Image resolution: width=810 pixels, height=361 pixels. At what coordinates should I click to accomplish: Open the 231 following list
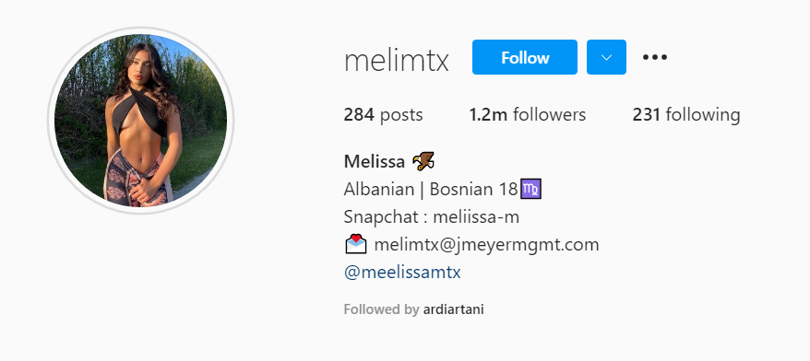686,114
